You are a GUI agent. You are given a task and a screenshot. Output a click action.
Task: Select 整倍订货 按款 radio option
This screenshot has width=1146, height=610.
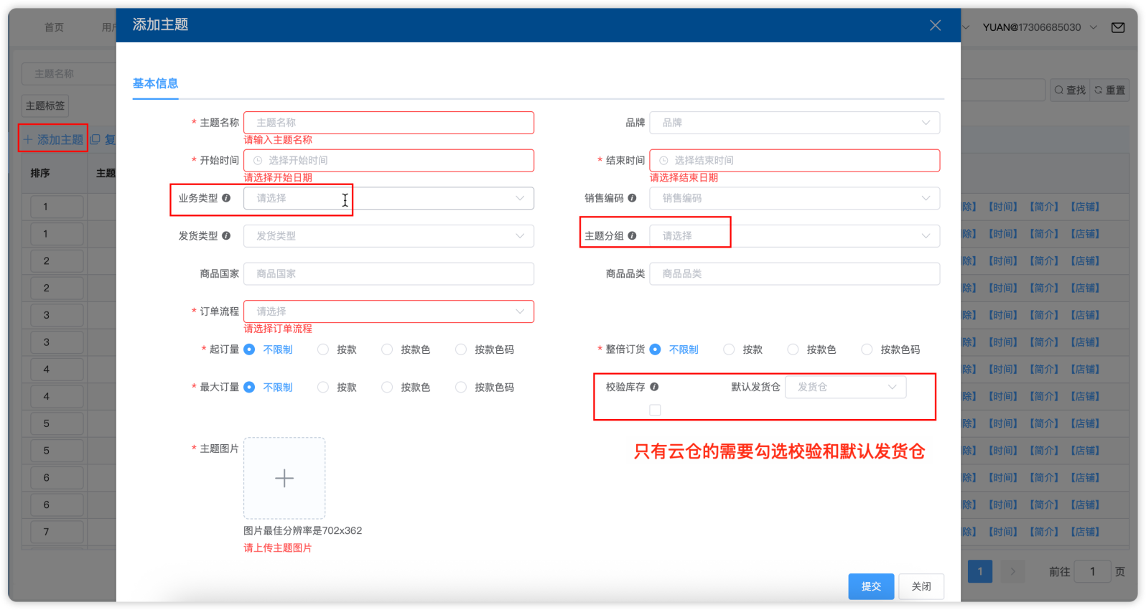pyautogui.click(x=729, y=349)
